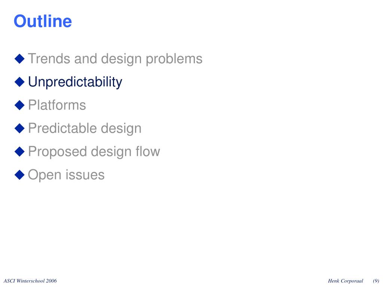This screenshot has width=383, height=287.
Task: Select the Trends and design problems item
Action: coord(115,59)
